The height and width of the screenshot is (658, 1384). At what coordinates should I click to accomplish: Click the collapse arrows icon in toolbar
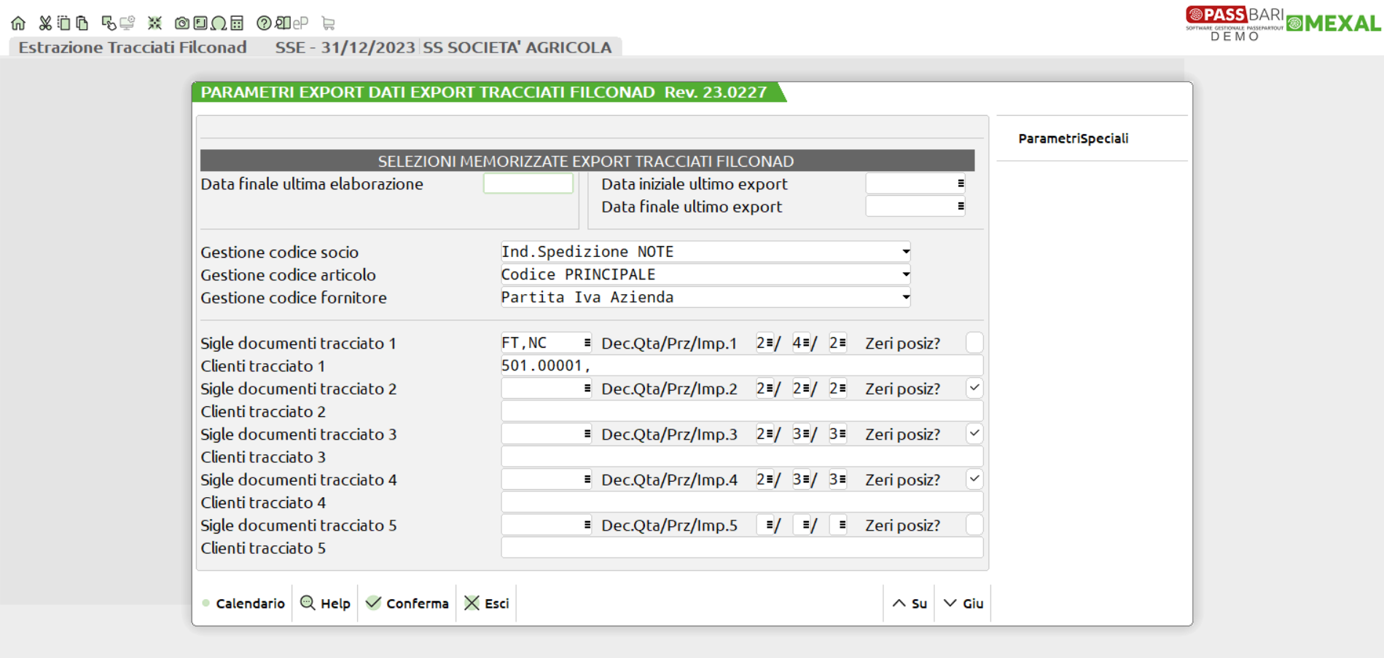(x=155, y=23)
